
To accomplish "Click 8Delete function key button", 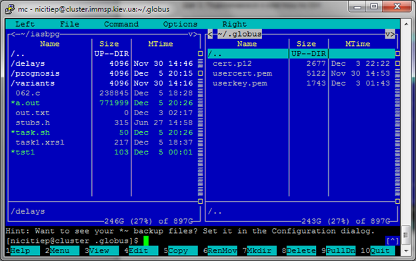I will click(x=299, y=250).
